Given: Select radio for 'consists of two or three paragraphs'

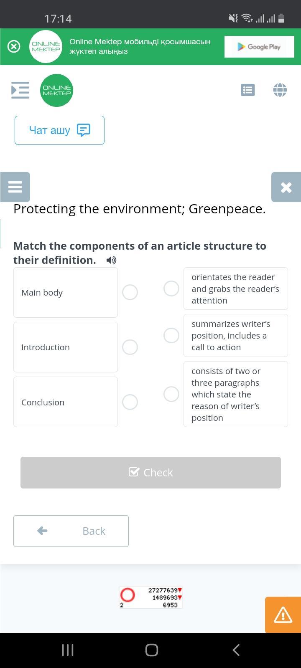Looking at the screenshot, I should (171, 394).
